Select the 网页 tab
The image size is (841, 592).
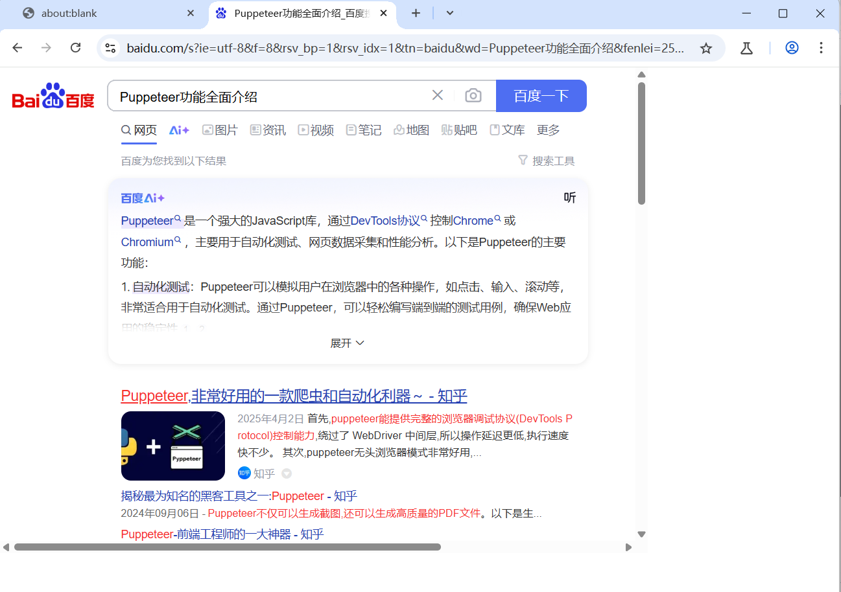coord(139,130)
